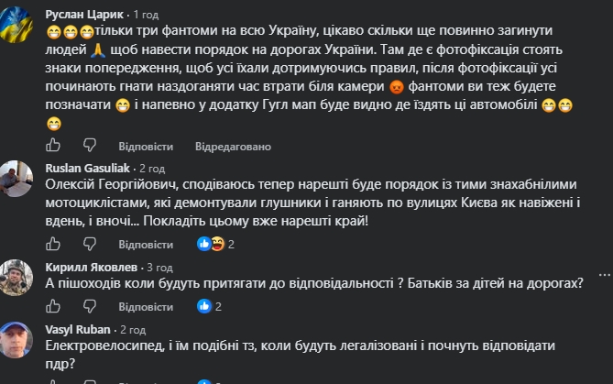Click Vasyl Ruban's blue cap avatar
This screenshot has height=384, width=613.
[16, 340]
